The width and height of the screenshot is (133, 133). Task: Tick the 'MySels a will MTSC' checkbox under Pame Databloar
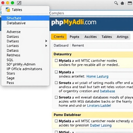pos(56,121)
